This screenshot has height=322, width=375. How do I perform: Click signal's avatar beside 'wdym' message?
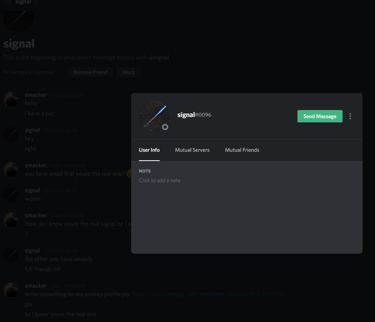(11, 195)
